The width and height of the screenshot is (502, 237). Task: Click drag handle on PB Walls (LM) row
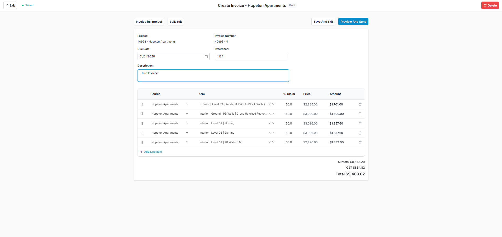(x=142, y=143)
